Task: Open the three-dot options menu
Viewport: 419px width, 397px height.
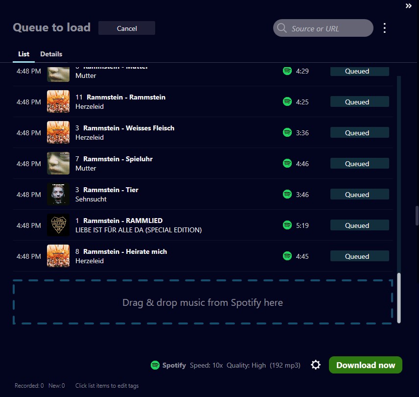Action: pyautogui.click(x=385, y=28)
